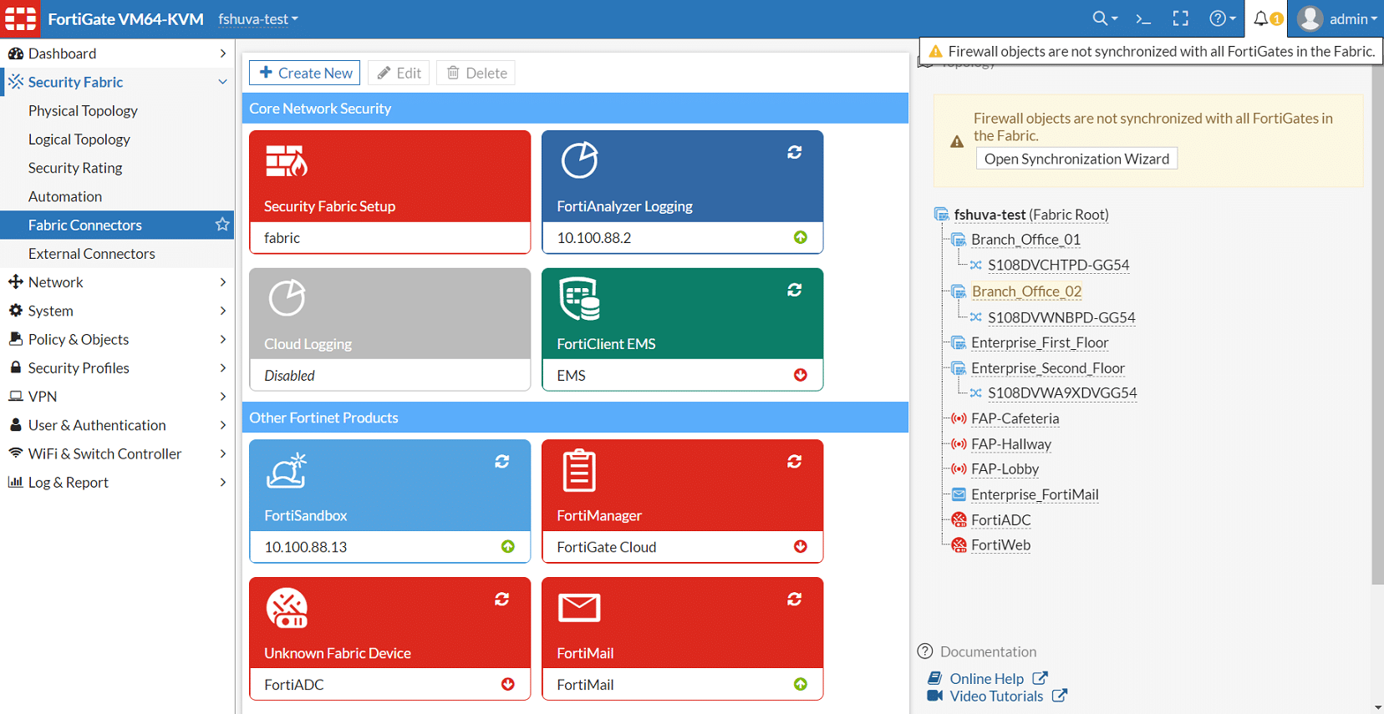The image size is (1384, 714).
Task: Expand the Network menu
Action: pos(117,282)
